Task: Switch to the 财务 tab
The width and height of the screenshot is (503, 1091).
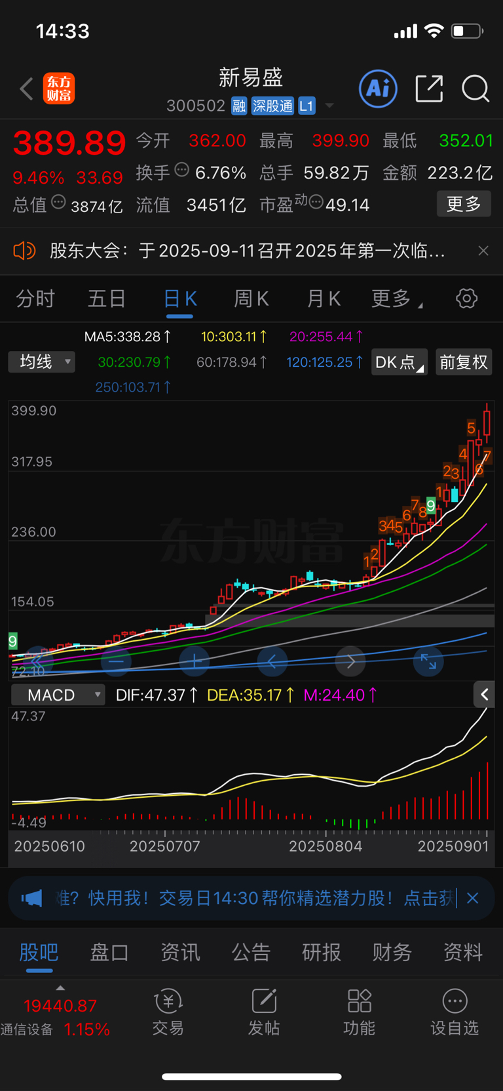Action: [x=392, y=952]
